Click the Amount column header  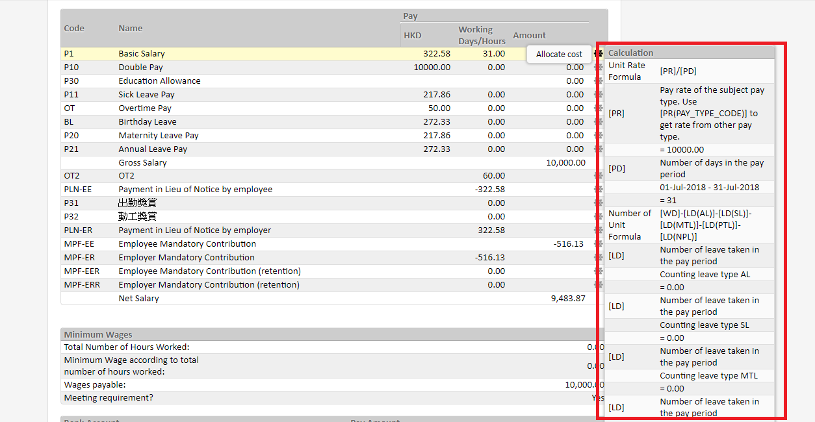[530, 36]
